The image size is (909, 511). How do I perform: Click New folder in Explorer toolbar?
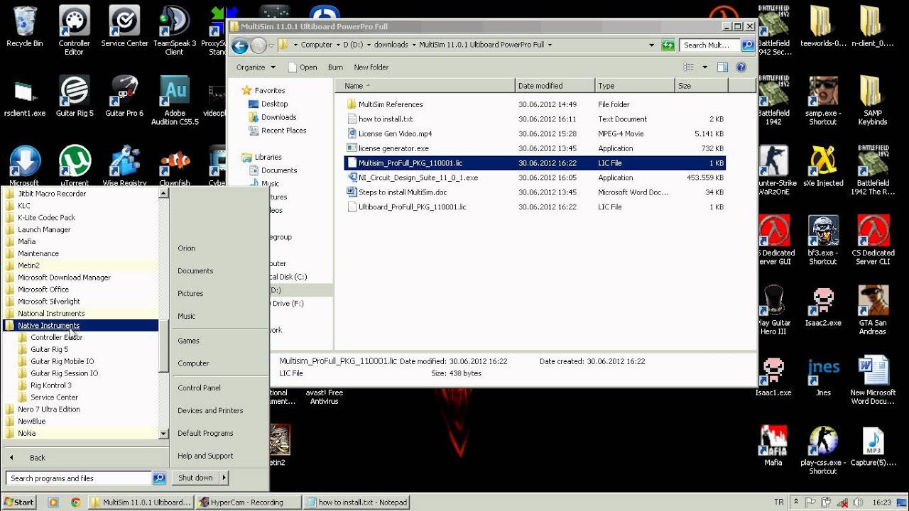point(371,67)
